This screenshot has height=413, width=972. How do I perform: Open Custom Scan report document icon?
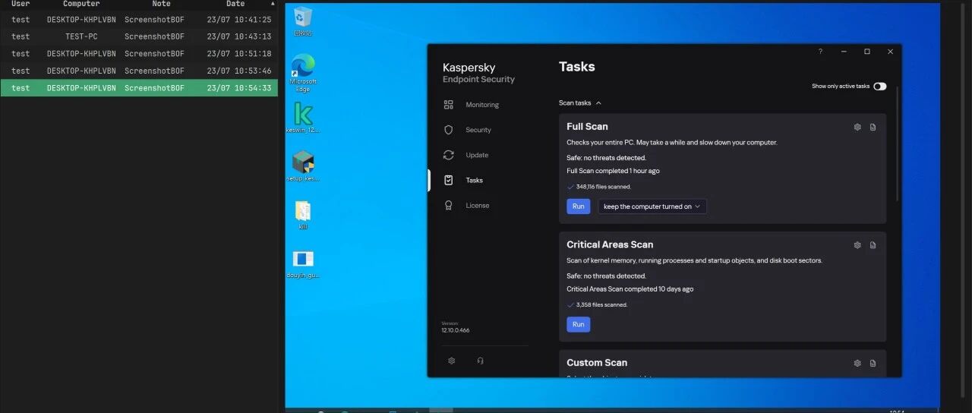(x=873, y=363)
